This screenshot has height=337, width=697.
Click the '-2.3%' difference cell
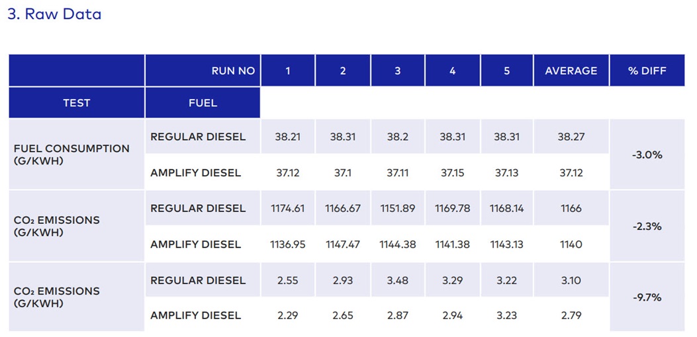pyautogui.click(x=647, y=226)
